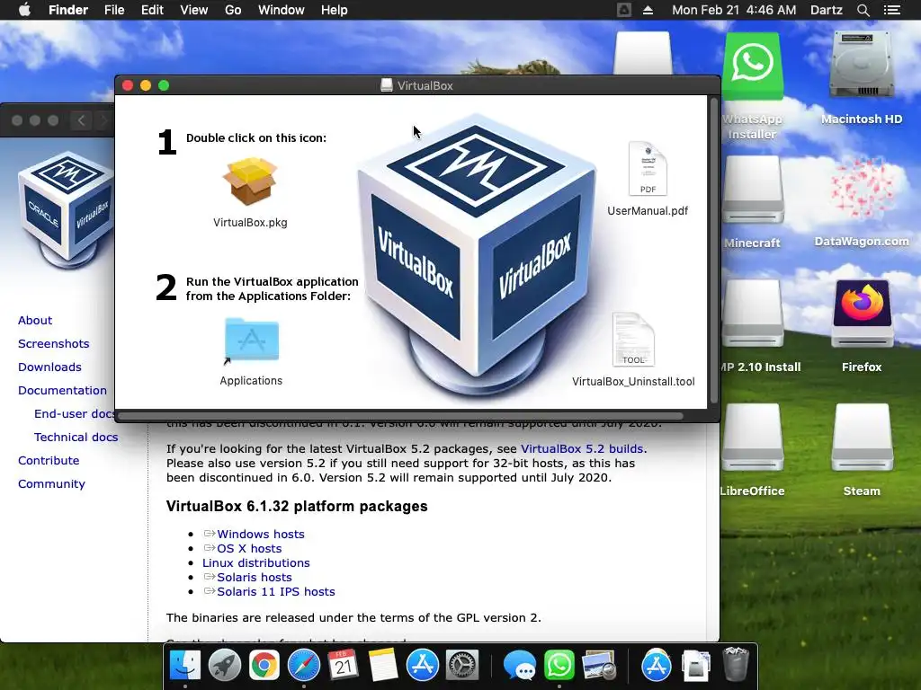This screenshot has height=690, width=921.
Task: Open System Preferences from the Dock
Action: point(462,666)
